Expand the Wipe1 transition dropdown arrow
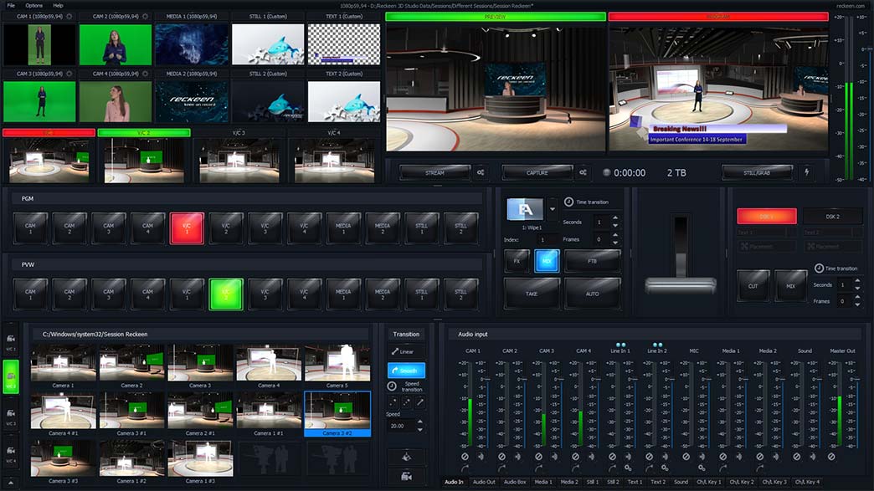The height and width of the screenshot is (491, 874). click(x=553, y=207)
